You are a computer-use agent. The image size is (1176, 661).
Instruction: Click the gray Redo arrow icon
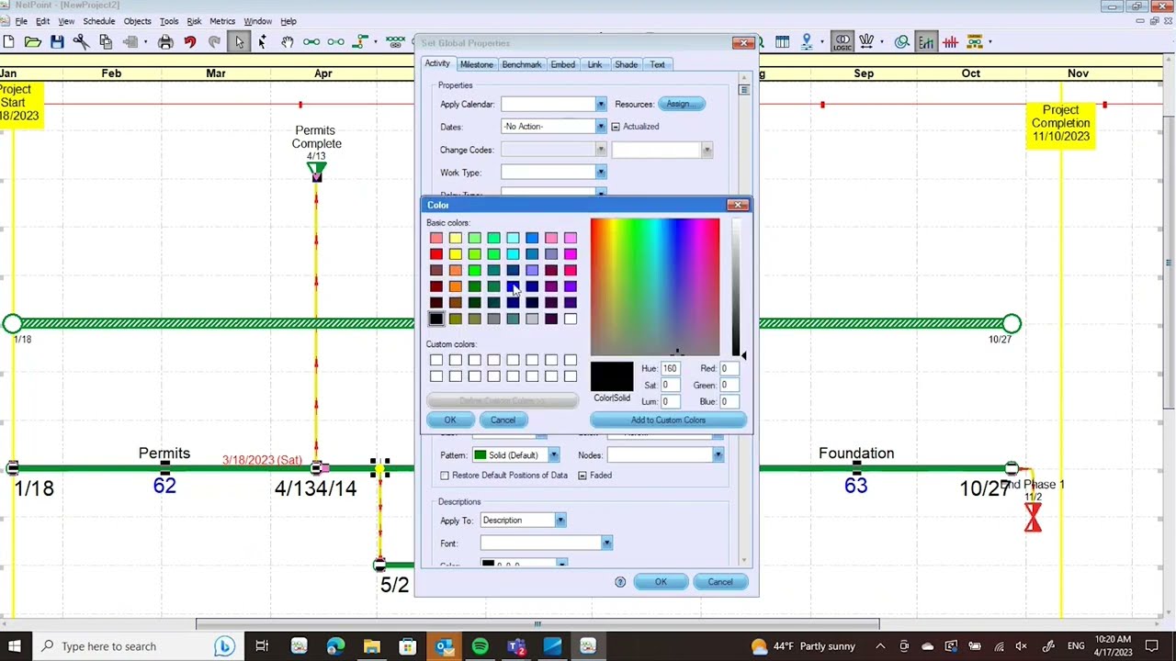[x=214, y=41]
